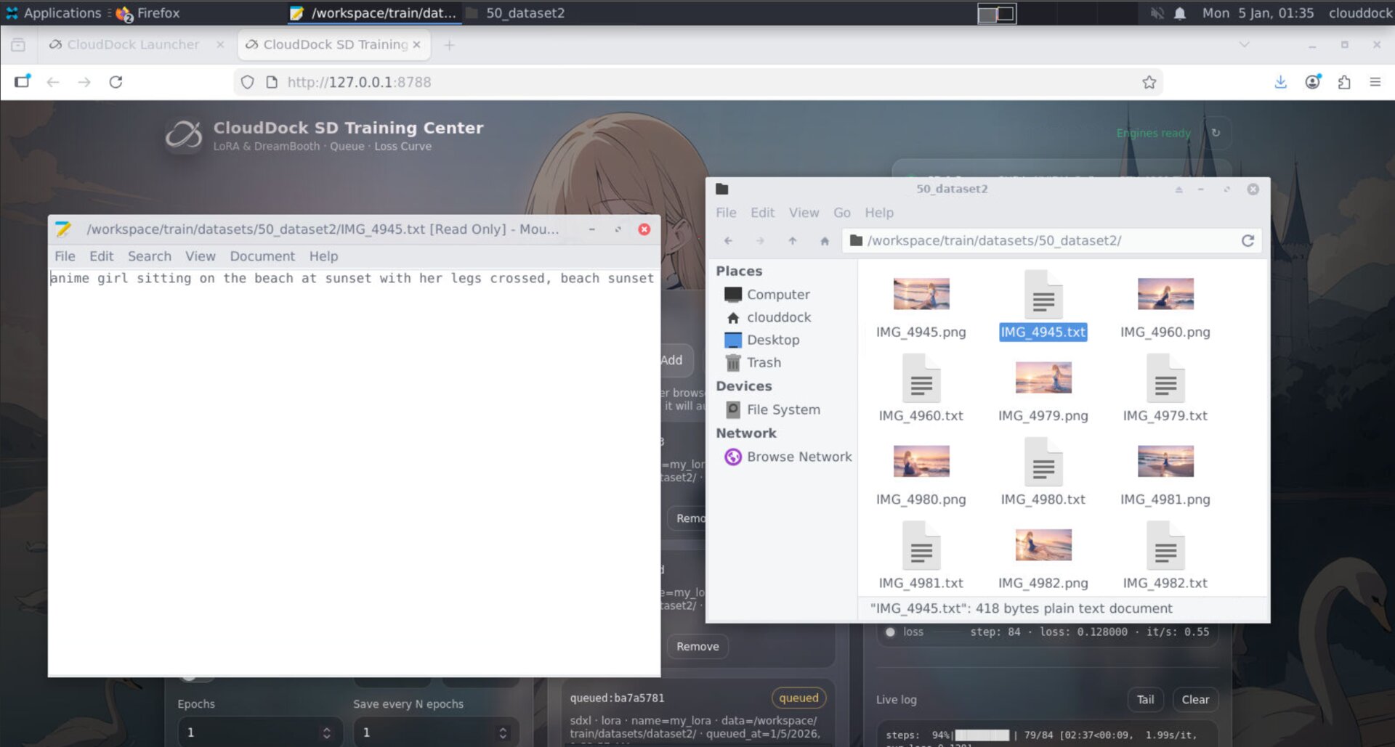Switch to CloudDock Launcher browser tab
The image size is (1395, 747).
(133, 44)
